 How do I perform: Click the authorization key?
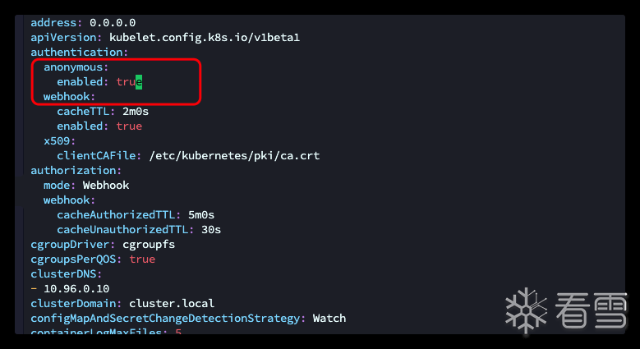(76, 171)
